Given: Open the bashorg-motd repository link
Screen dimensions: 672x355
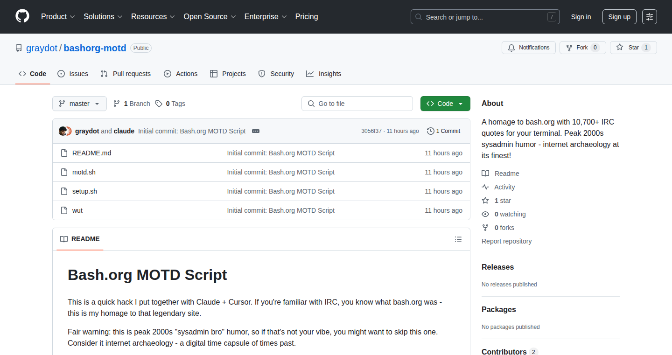Looking at the screenshot, I should point(95,48).
